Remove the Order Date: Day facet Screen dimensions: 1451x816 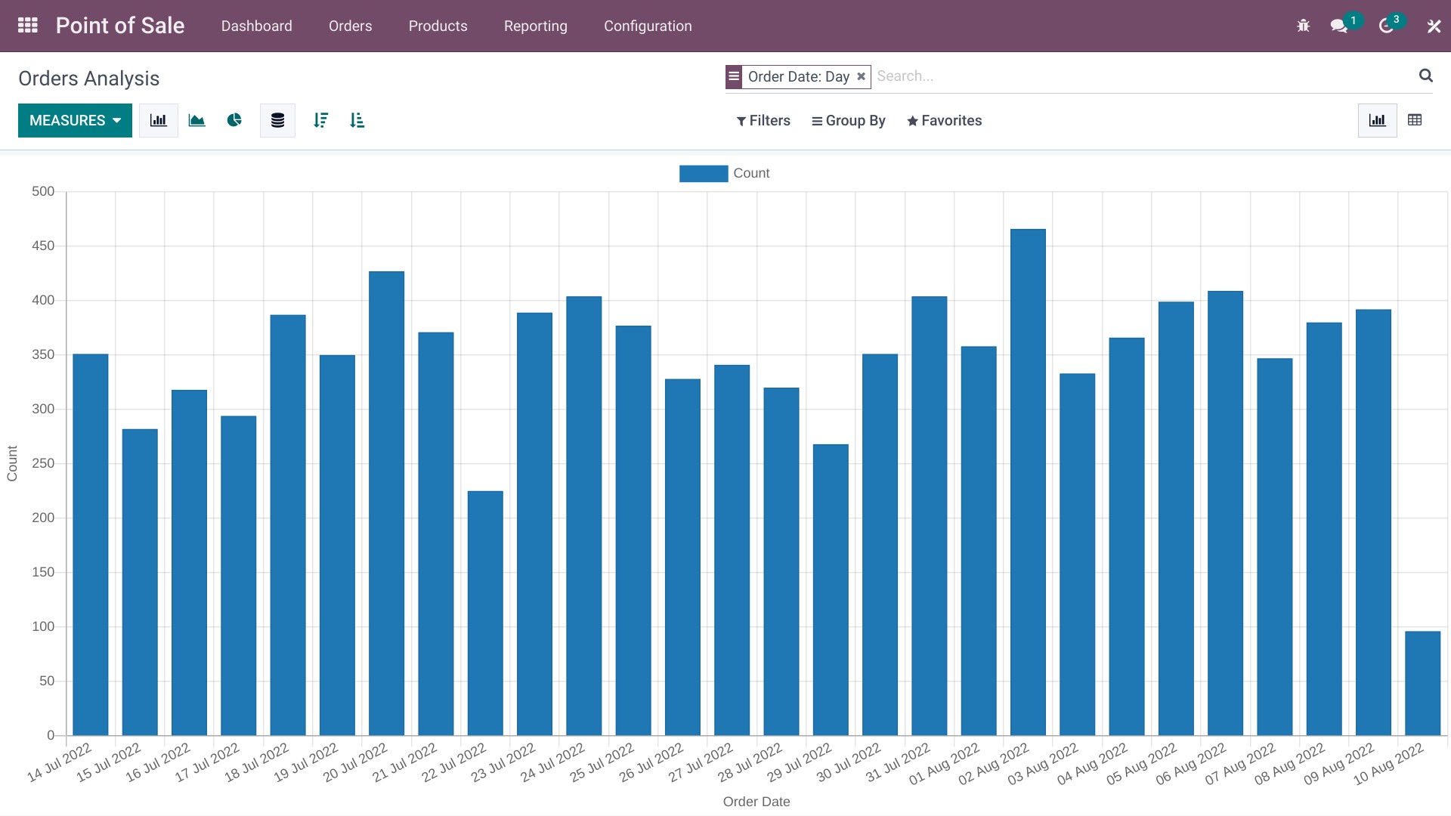861,76
